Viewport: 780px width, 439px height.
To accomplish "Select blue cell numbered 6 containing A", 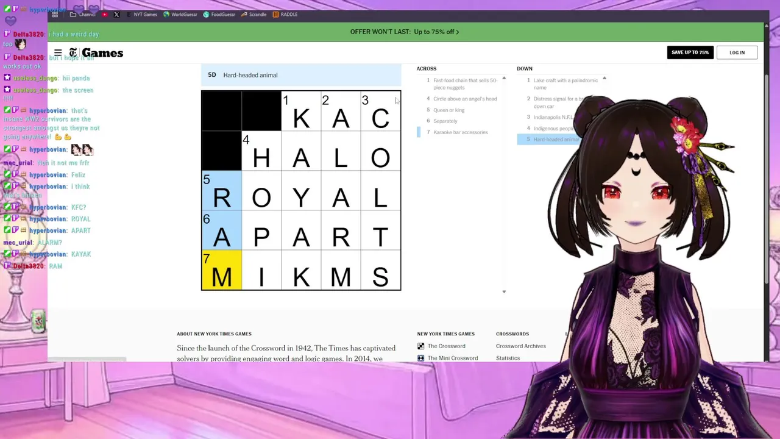I will pyautogui.click(x=222, y=230).
